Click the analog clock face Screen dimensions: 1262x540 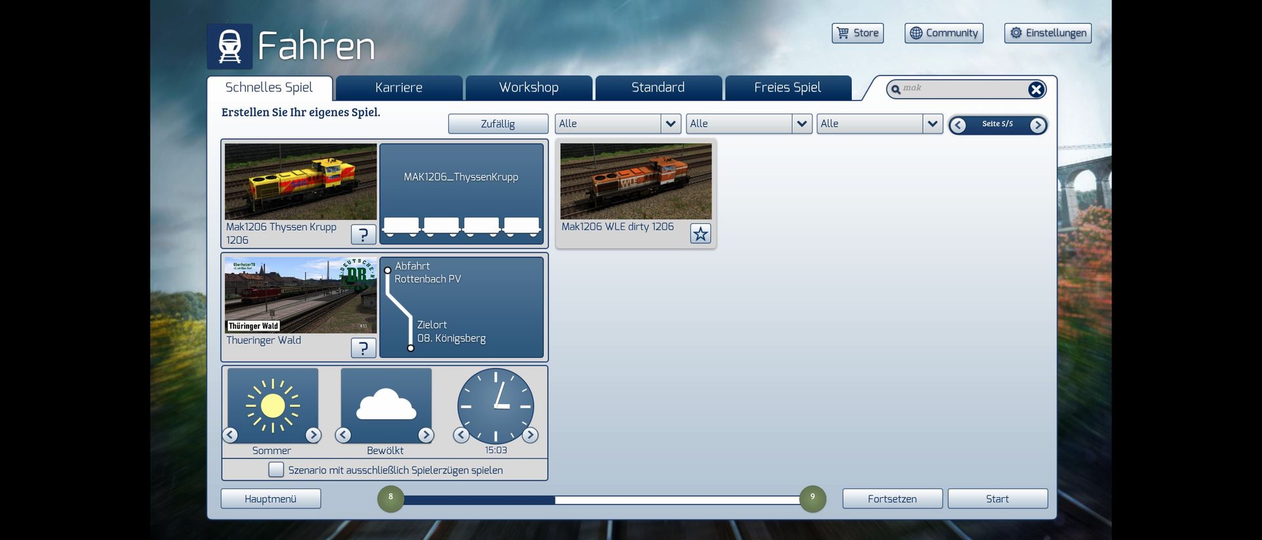496,406
